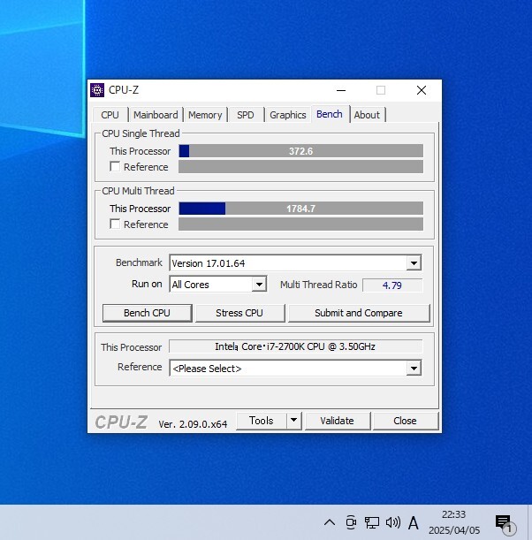Enable Single Thread Reference checkbox
Image resolution: width=532 pixels, height=540 pixels.
tap(115, 167)
